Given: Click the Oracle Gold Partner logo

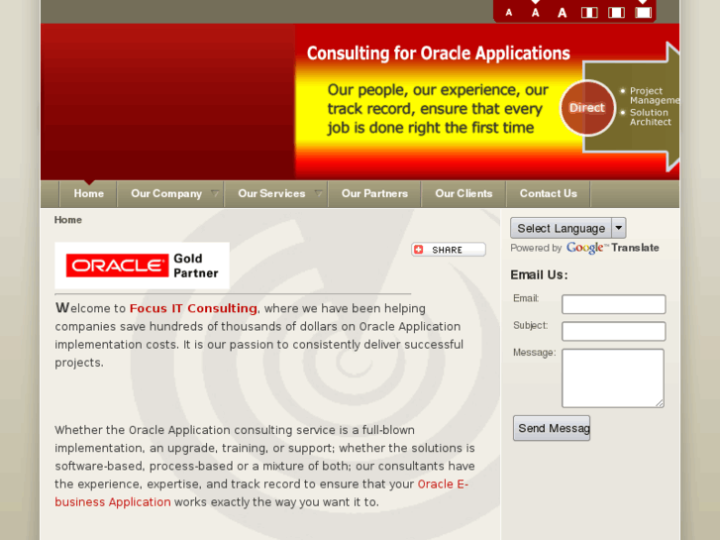Looking at the screenshot, I should coord(142,266).
